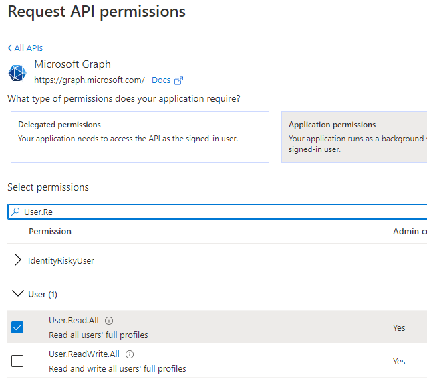Click the Microsoft Graph title
The image size is (427, 387).
(72, 64)
